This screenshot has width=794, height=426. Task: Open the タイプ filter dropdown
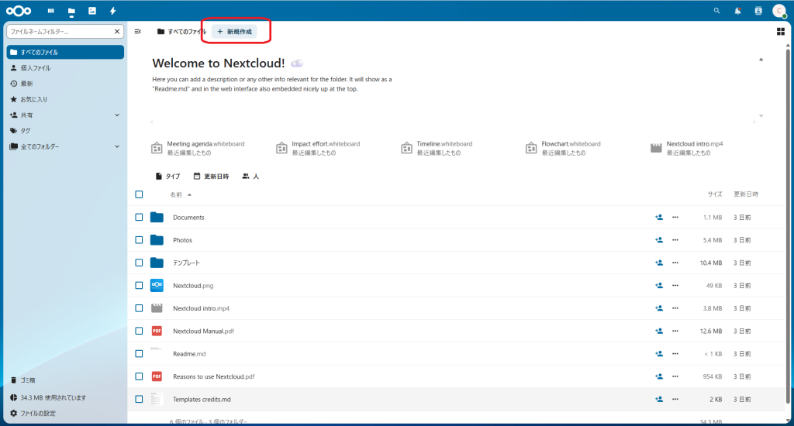click(x=167, y=177)
